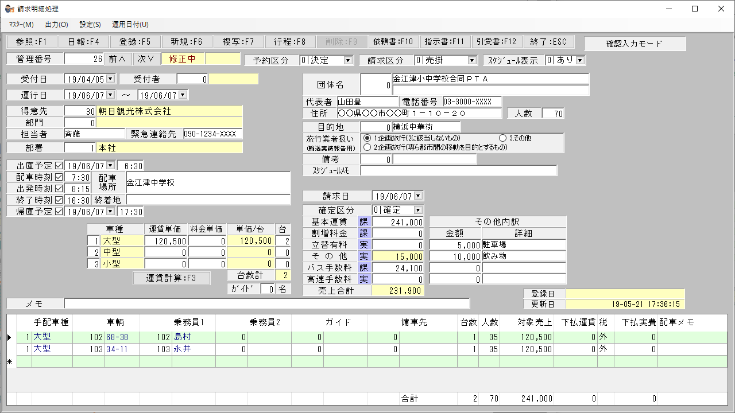The image size is (735, 413).
Task: Click 大型 運賃単価 field 120,500
Action: click(166, 241)
